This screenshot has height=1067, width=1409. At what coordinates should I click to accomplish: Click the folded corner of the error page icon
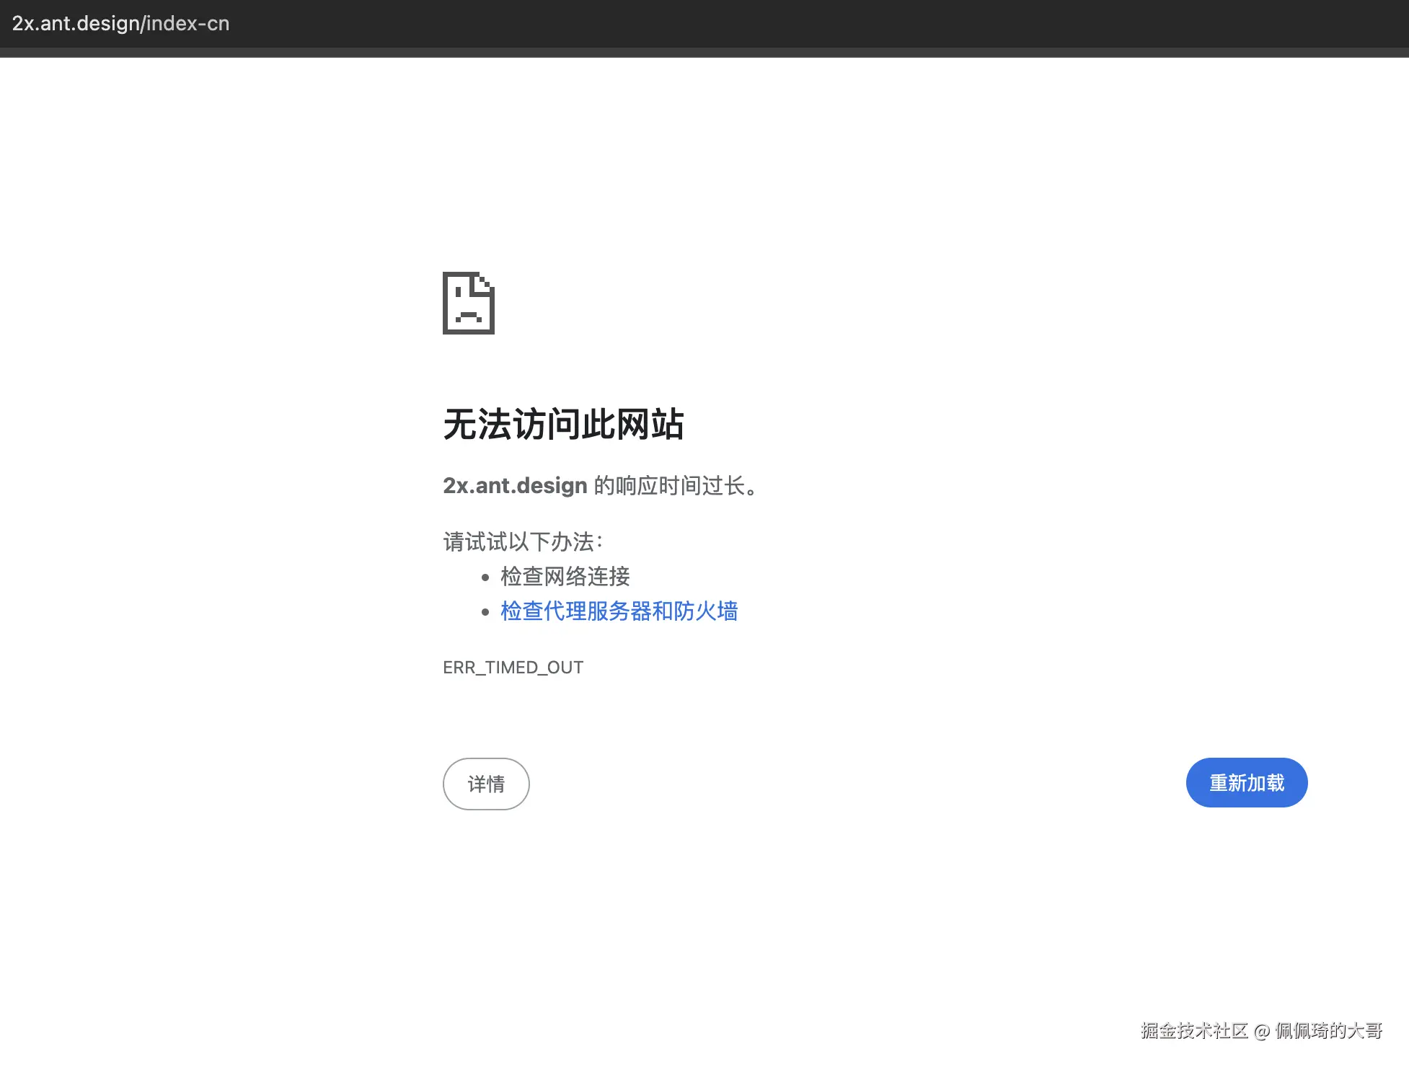(x=486, y=283)
